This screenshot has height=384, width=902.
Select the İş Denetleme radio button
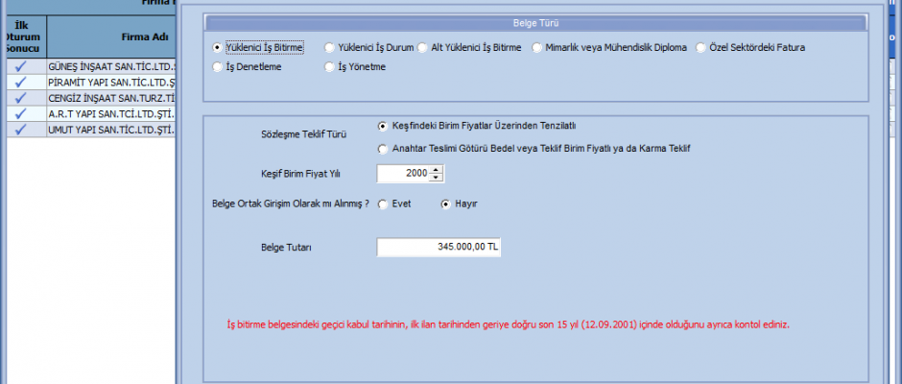(217, 67)
